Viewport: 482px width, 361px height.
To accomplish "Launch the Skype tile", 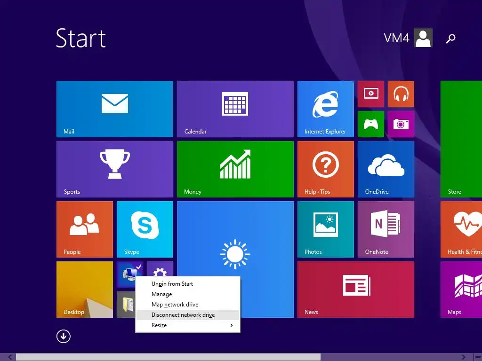I will (145, 229).
